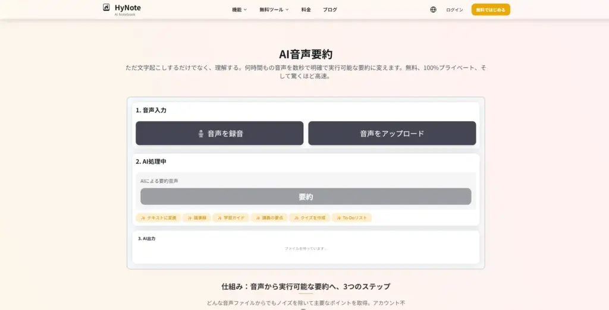Expand the 機能 dropdown menu
609x310 pixels.
(239, 10)
